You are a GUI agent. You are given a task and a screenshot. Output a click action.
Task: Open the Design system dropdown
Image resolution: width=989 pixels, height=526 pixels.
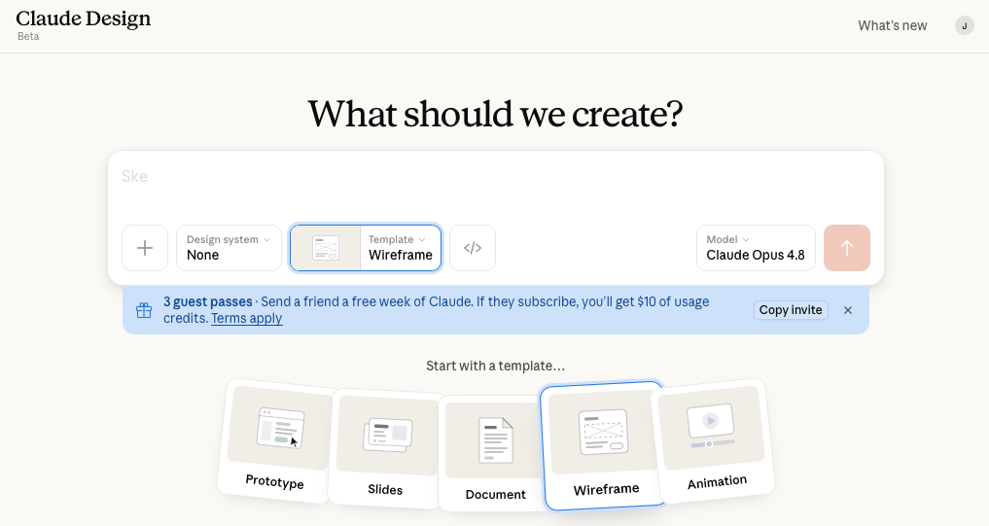click(229, 248)
